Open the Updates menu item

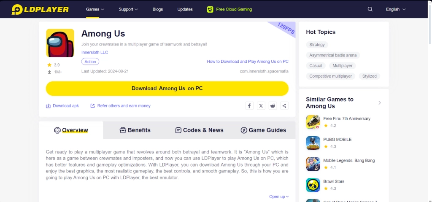[185, 9]
